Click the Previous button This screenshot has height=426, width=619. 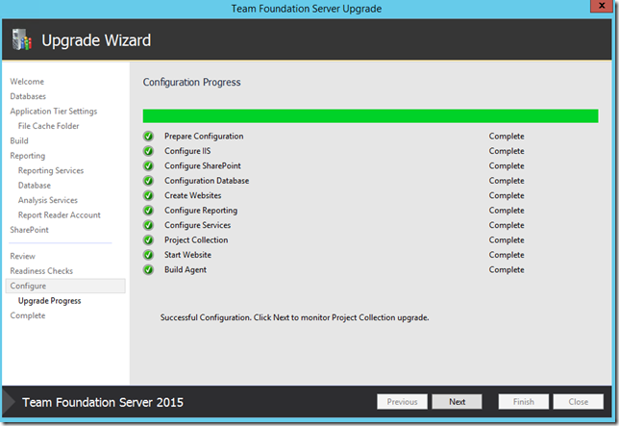point(402,402)
